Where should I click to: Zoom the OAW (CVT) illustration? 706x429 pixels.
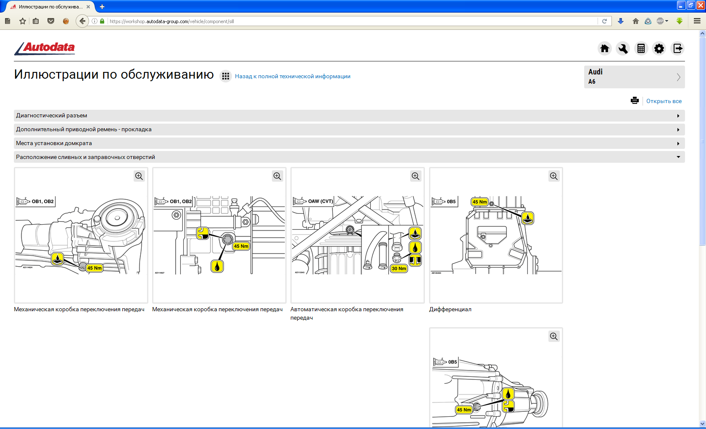coord(416,176)
